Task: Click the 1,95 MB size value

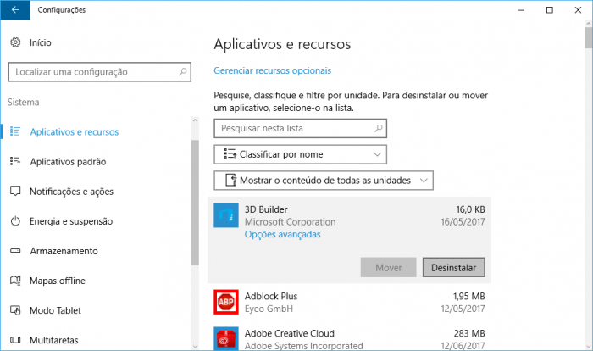Action: pyautogui.click(x=469, y=296)
